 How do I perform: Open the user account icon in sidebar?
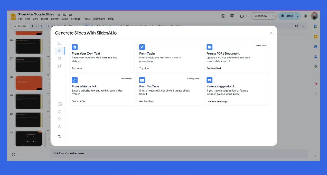(59, 127)
